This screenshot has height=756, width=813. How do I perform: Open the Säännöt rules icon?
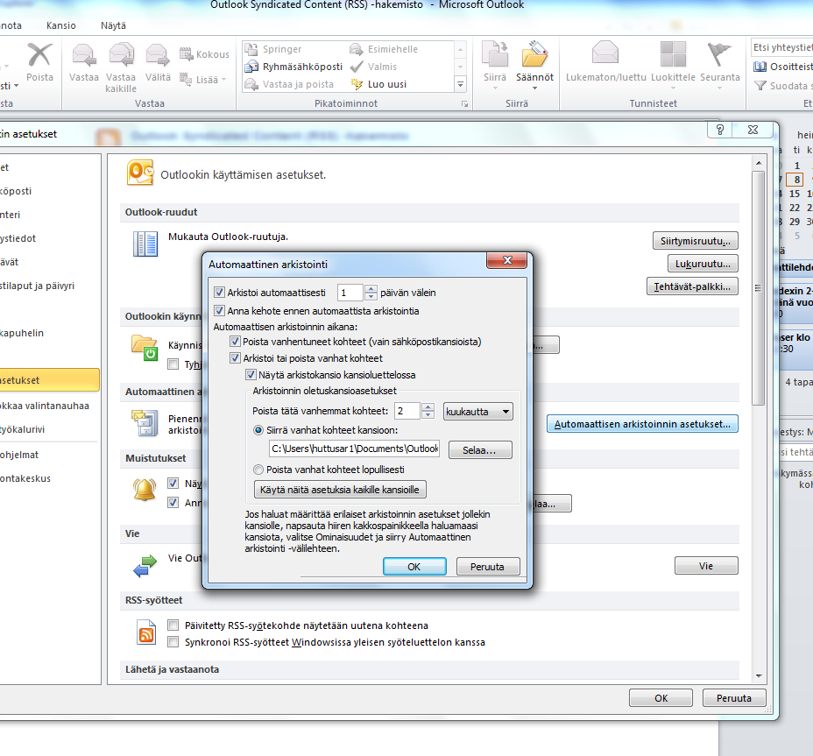coord(534,54)
